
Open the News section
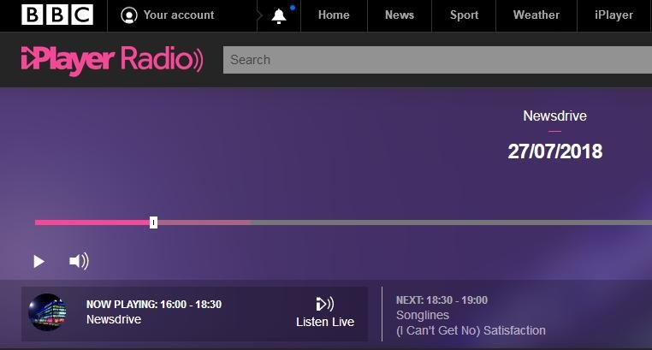point(400,15)
